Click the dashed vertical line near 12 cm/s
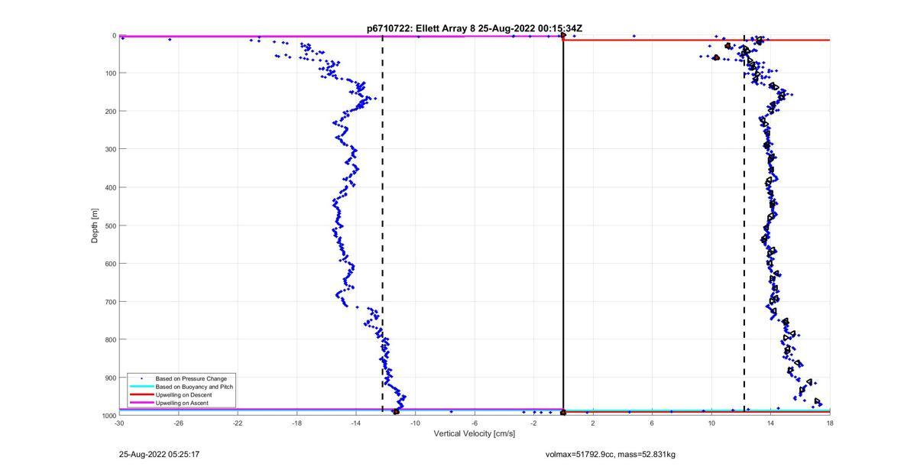This screenshot has width=917, height=467. click(x=744, y=225)
